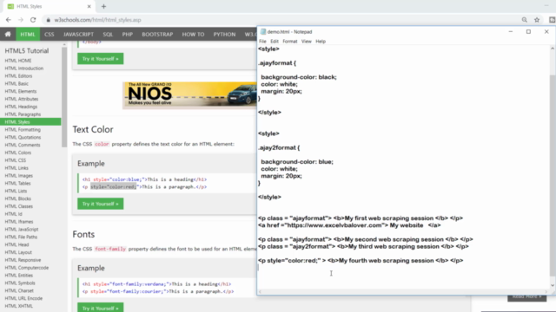Click the w3schools sidebar scrollbar thumb
The image size is (556, 312).
64,96
